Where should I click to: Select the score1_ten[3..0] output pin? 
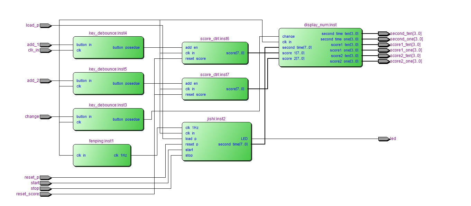point(384,45)
